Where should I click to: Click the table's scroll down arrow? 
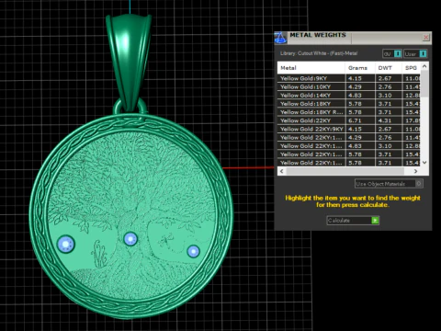[x=424, y=163]
